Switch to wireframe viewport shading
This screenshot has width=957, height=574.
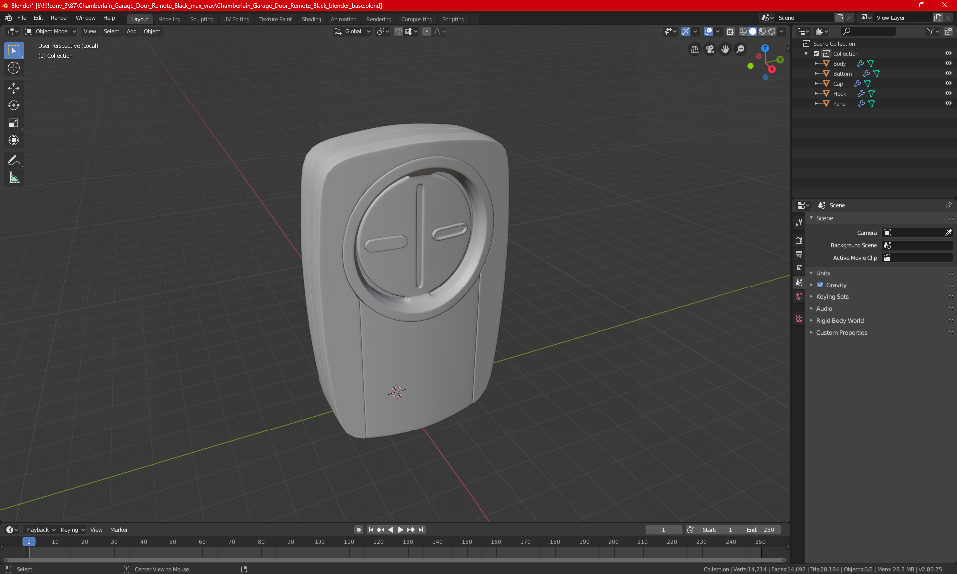coord(743,31)
